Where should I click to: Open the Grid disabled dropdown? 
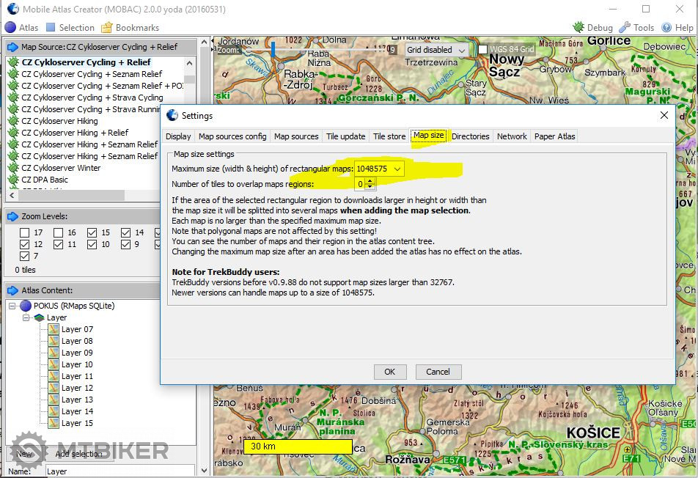tap(461, 50)
